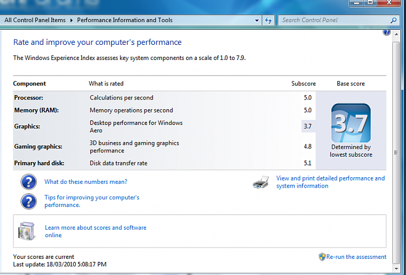The width and height of the screenshot is (406, 275).
Task: Click the 'Component' column header
Action: [x=29, y=84]
